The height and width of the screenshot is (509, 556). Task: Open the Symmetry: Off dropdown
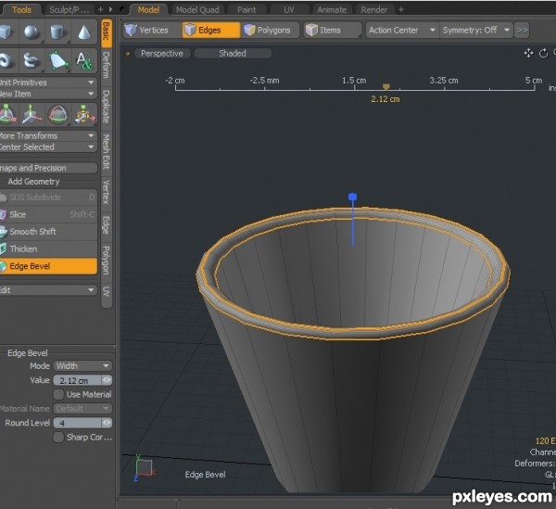pyautogui.click(x=476, y=31)
